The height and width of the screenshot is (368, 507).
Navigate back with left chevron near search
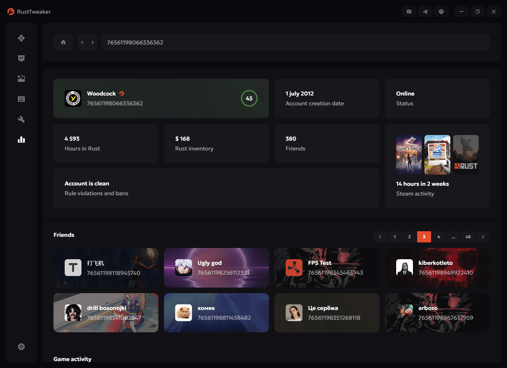click(x=82, y=42)
